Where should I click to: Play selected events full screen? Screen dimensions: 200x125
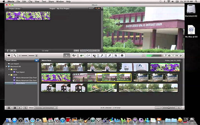[x=15, y=108]
